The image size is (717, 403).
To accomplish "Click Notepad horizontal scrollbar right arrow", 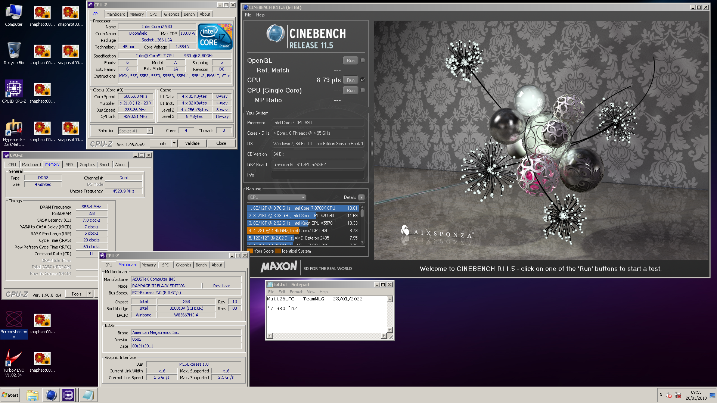I will (x=384, y=336).
